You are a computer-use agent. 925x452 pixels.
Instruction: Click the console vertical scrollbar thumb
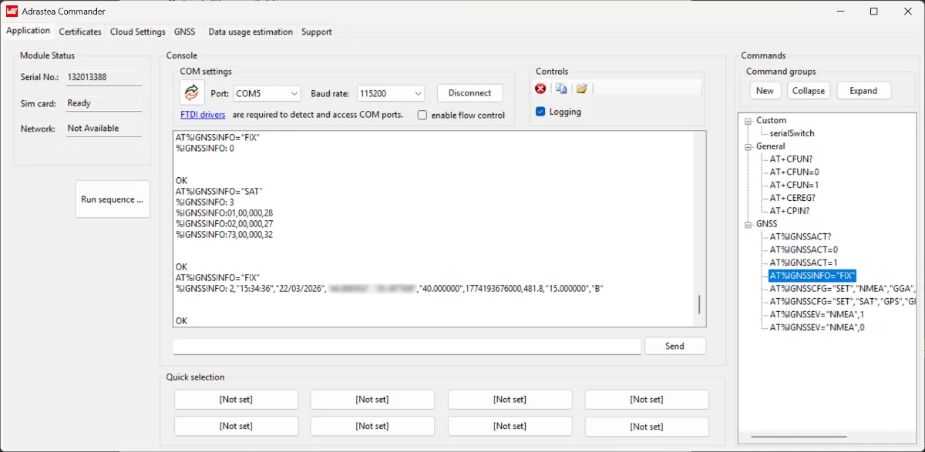tap(699, 304)
